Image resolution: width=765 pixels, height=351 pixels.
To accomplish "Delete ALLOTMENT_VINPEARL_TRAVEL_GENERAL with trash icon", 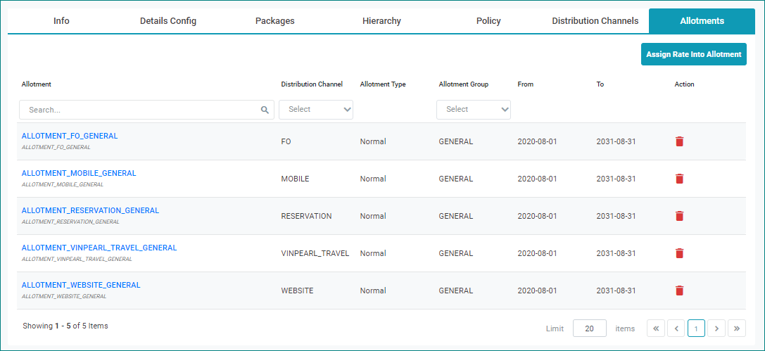I will tap(679, 253).
